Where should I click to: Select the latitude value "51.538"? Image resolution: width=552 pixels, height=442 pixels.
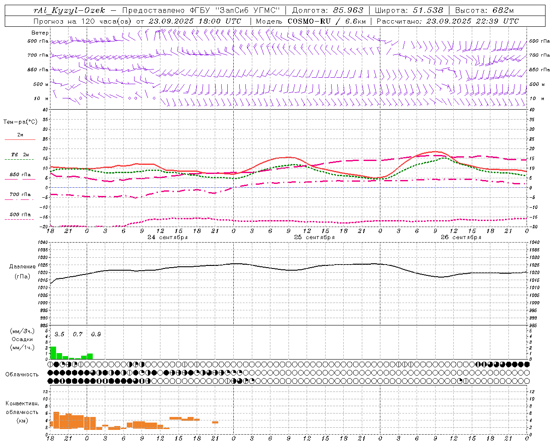tap(428, 10)
